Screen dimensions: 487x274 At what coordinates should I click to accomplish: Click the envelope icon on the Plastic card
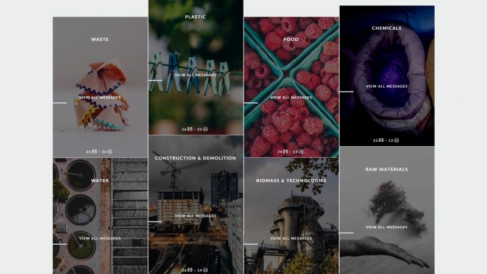point(190,129)
